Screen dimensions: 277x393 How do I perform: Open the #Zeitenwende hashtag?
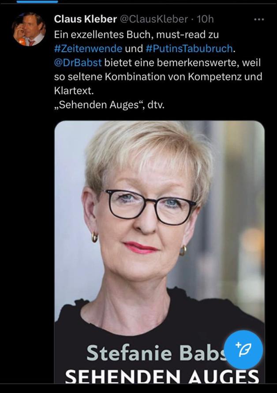pos(88,48)
